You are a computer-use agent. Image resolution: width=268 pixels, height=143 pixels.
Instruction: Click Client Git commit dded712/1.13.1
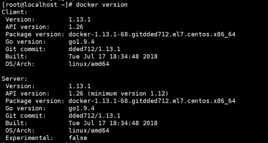[94, 49]
